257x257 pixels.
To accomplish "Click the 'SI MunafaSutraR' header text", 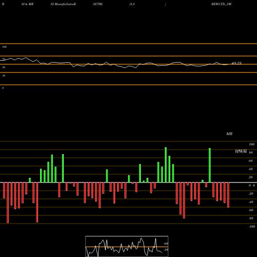I will tap(63, 4).
